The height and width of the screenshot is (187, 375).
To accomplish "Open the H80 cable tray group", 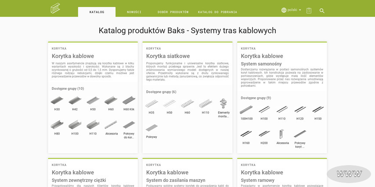I will click(57, 128).
